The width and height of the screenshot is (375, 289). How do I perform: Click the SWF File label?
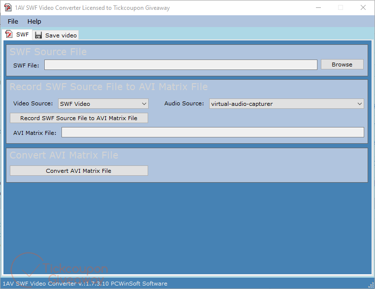point(26,65)
